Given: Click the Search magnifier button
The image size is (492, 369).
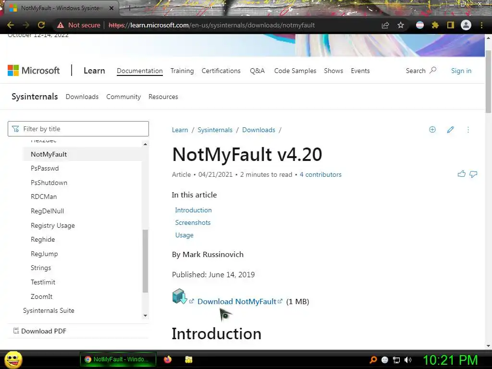Looking at the screenshot, I should coord(421,71).
